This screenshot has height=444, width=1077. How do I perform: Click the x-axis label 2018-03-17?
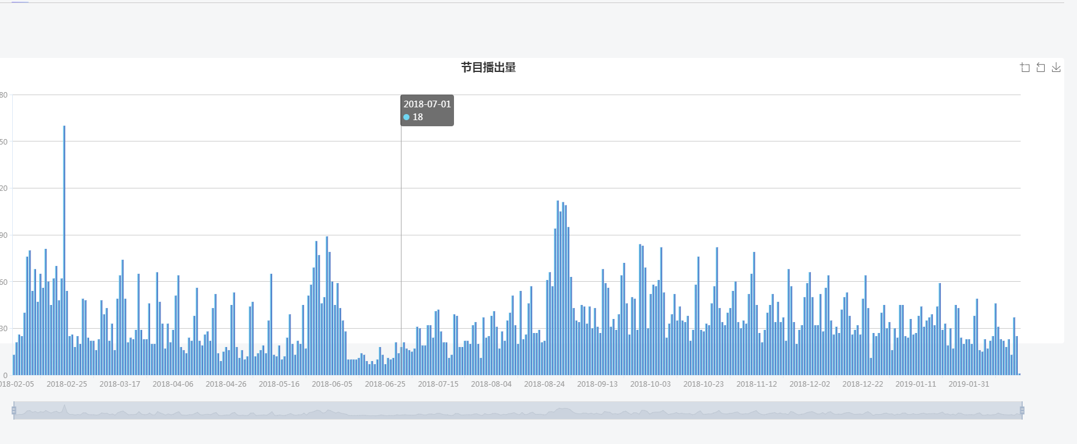pyautogui.click(x=120, y=384)
